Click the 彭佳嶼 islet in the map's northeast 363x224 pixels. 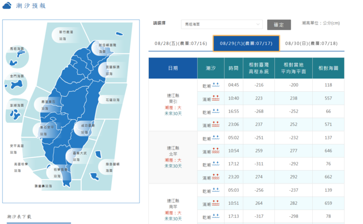[119, 34]
